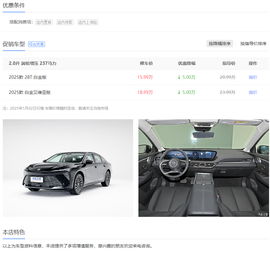Click the 2025年1月02日行情 note text

tap(55, 108)
